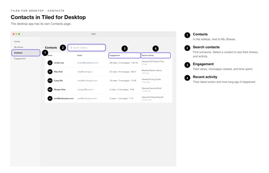Open My Shares in the sidebar
The image size is (269, 173).
point(18,47)
